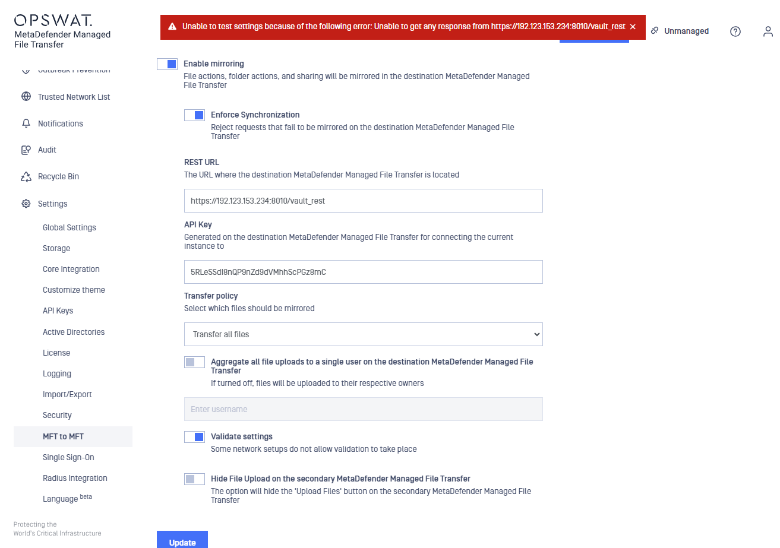The width and height of the screenshot is (780, 548).
Task: Click the Enter username field
Action: pos(364,409)
